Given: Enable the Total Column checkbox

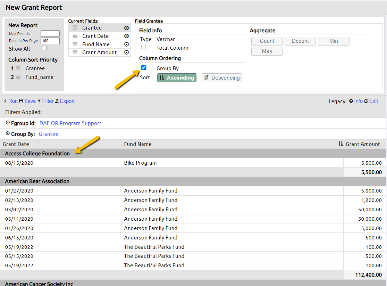Looking at the screenshot, I should (x=144, y=47).
